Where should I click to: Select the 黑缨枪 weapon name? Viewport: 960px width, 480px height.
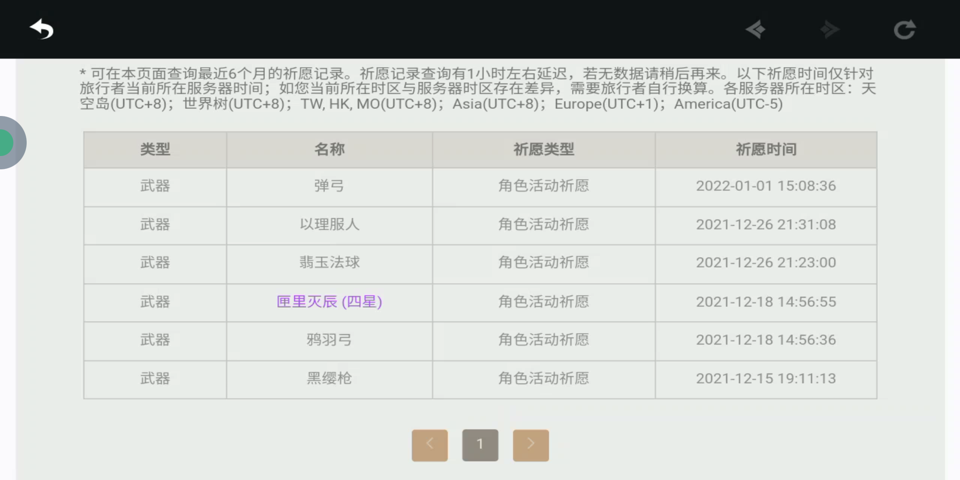tap(329, 379)
